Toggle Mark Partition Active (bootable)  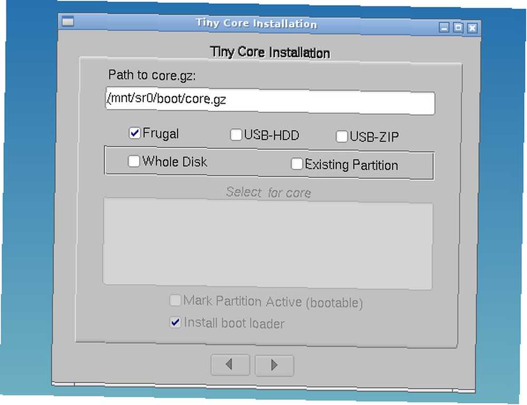(175, 300)
